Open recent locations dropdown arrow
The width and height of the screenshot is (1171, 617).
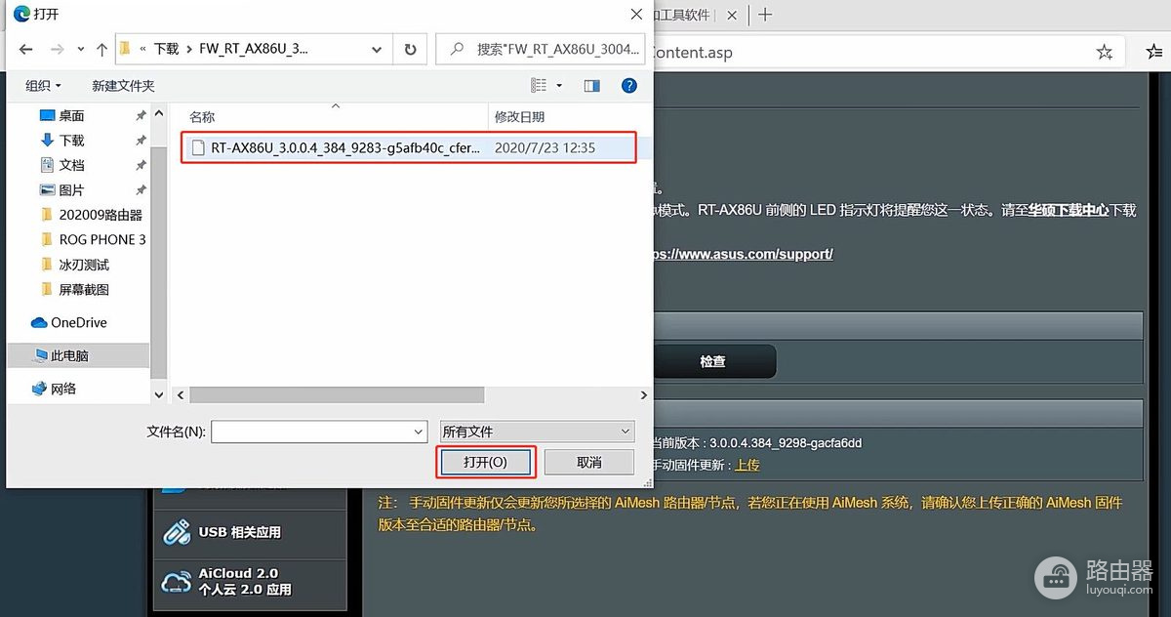(x=79, y=49)
